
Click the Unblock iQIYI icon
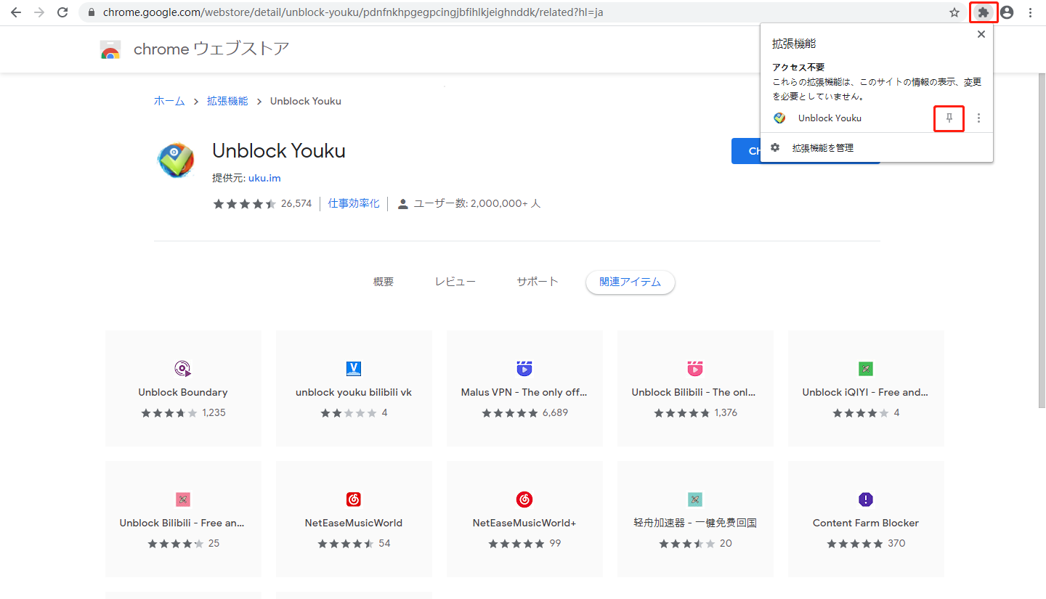[x=866, y=368]
